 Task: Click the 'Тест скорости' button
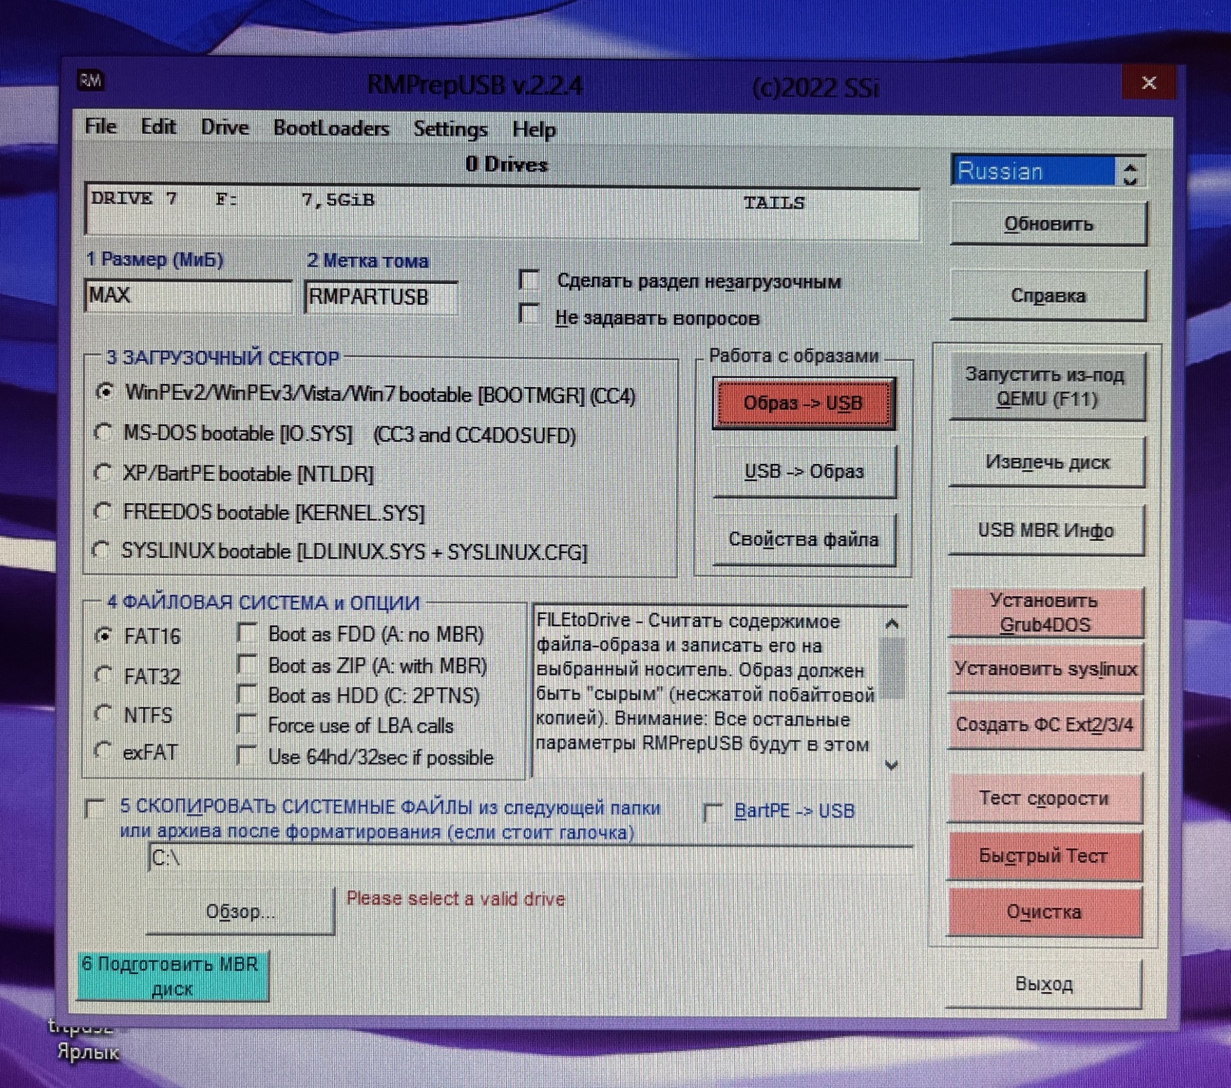pos(1044,798)
